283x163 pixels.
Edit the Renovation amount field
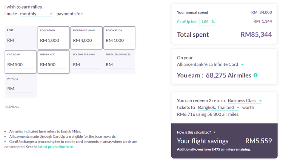[118, 40]
